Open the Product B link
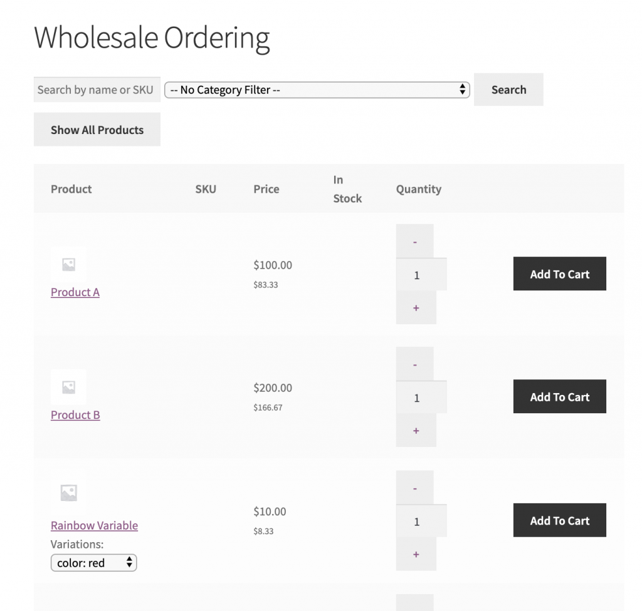This screenshot has height=611, width=642. point(75,415)
